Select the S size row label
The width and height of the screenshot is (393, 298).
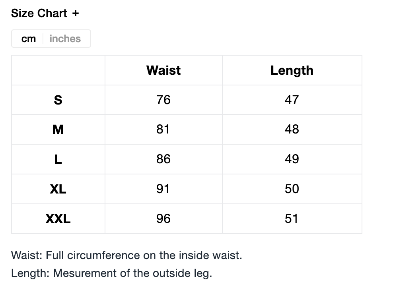[58, 100]
